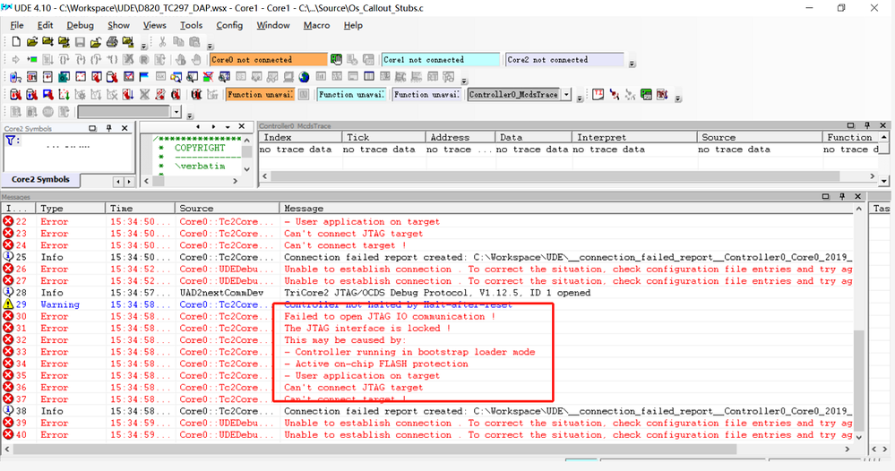Click the green connect-target icon beside Core0 status
The width and height of the screenshot is (895, 471).
pyautogui.click(x=336, y=59)
